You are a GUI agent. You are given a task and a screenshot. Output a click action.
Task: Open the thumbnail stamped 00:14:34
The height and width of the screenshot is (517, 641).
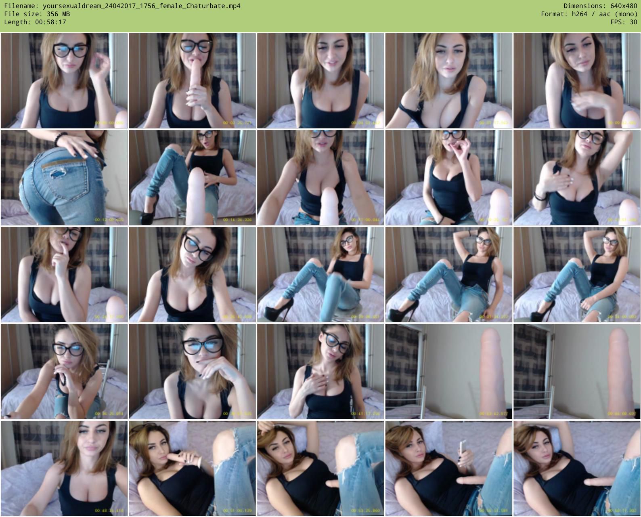192,178
